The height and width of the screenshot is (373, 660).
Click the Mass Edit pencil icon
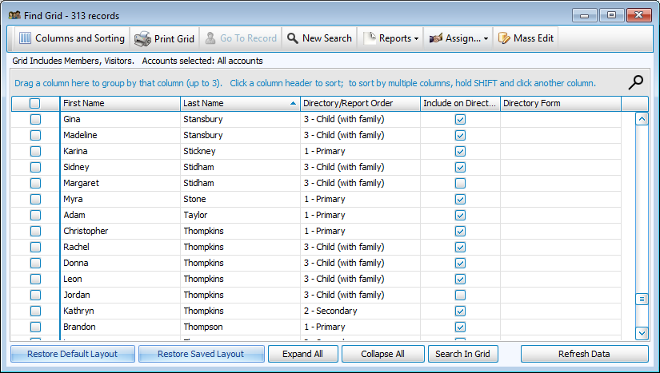(x=504, y=38)
